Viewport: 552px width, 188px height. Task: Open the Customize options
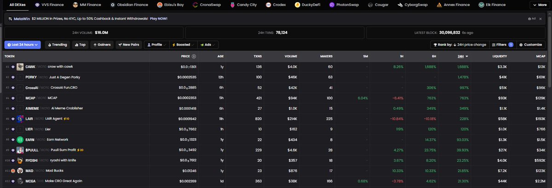pyautogui.click(x=531, y=45)
